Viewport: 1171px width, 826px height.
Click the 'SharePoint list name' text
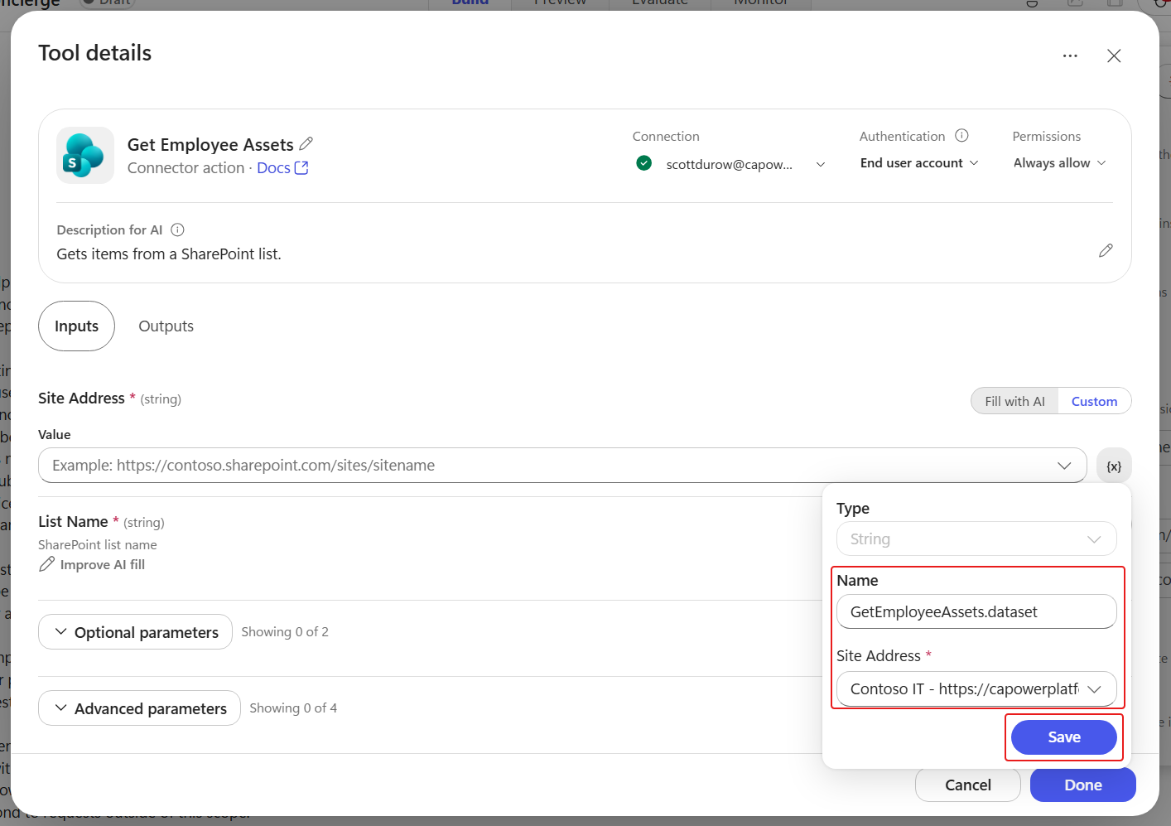(x=98, y=544)
